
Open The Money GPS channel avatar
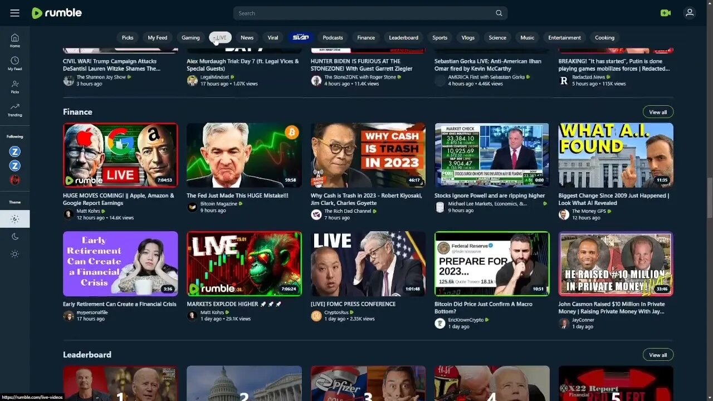click(x=564, y=214)
